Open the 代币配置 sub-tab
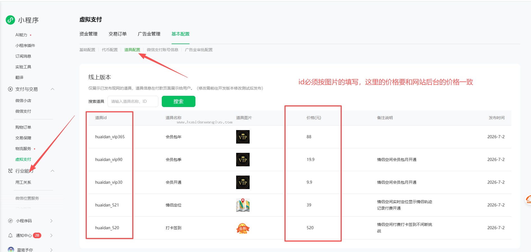This screenshot has height=252, width=531. pos(110,50)
